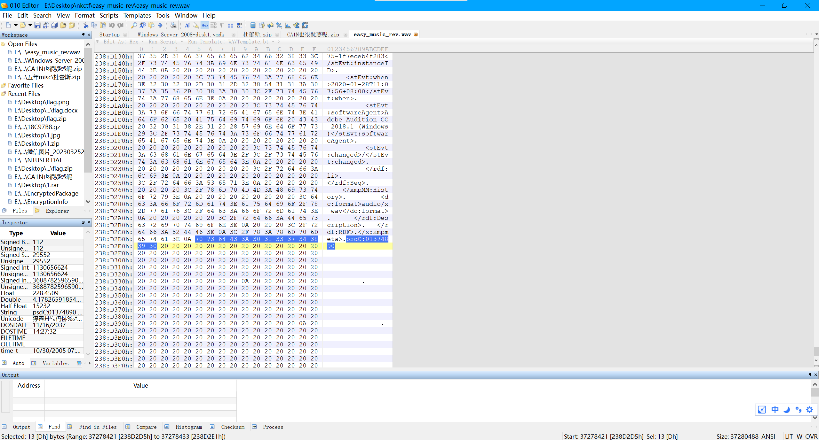Click the Print icon in toolbar
The image size is (819, 440).
pyautogui.click(x=173, y=25)
